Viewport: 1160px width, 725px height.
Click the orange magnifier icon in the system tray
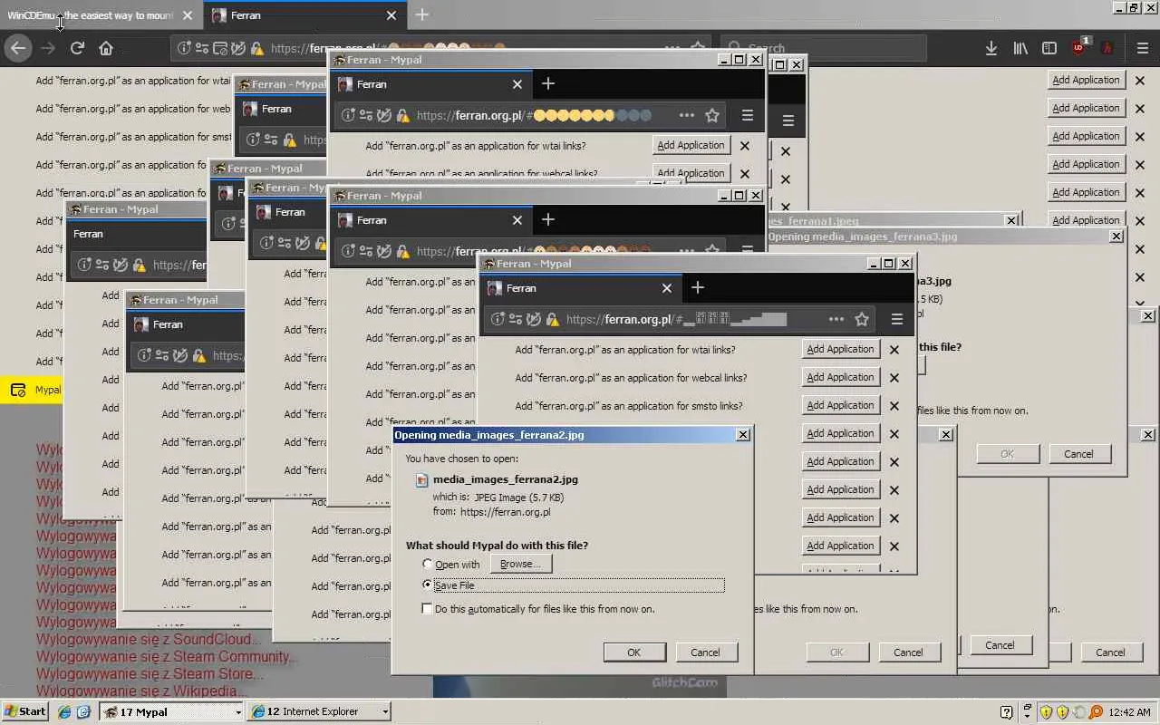pyautogui.click(x=1097, y=712)
